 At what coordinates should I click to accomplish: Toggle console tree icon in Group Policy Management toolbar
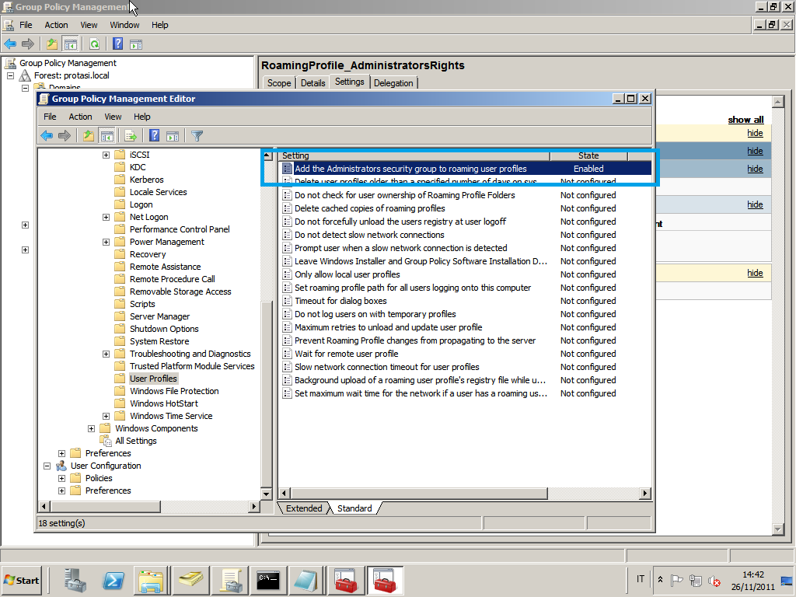click(x=70, y=44)
